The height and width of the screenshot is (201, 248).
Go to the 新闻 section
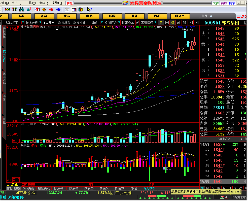coord(112,16)
